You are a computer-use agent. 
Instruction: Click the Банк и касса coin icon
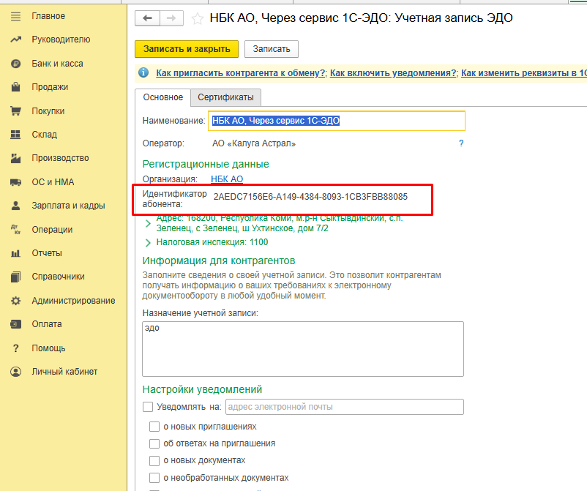coord(15,64)
